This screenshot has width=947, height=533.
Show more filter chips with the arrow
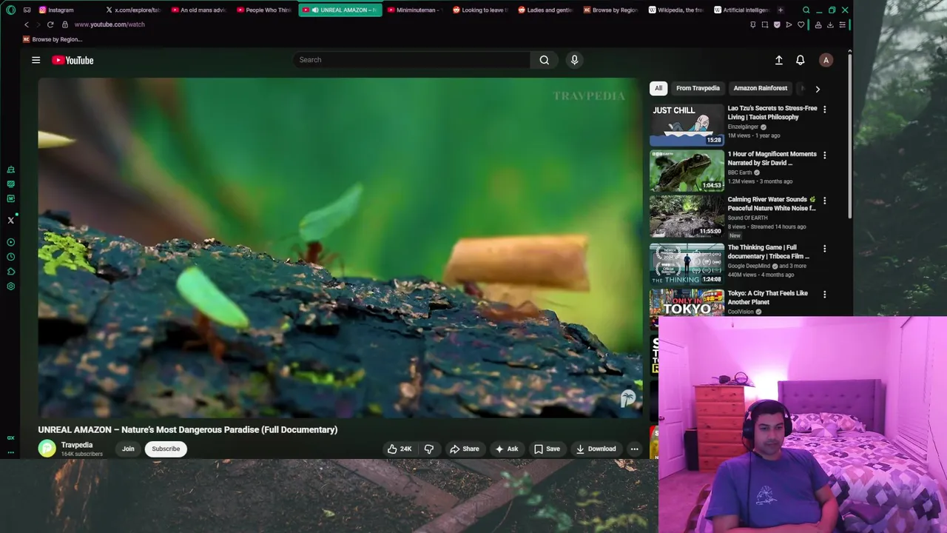point(818,89)
